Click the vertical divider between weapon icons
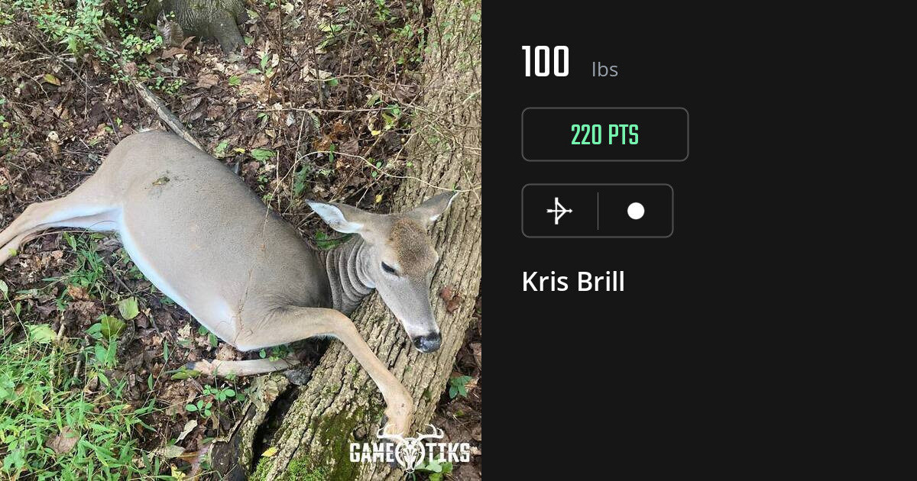 click(598, 211)
